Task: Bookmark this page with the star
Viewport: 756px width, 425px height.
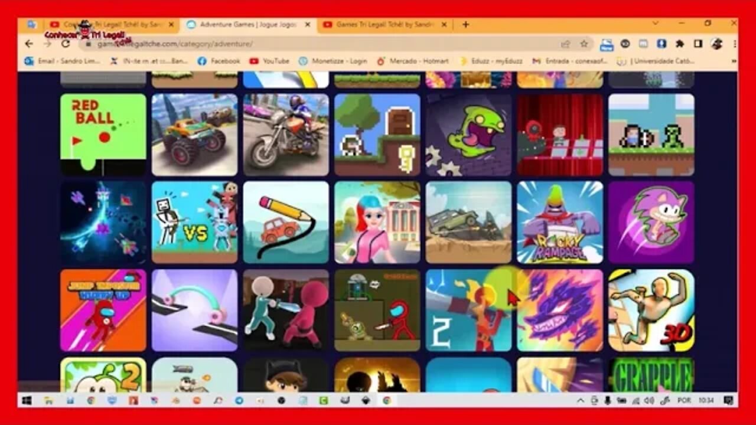Action: pos(584,44)
